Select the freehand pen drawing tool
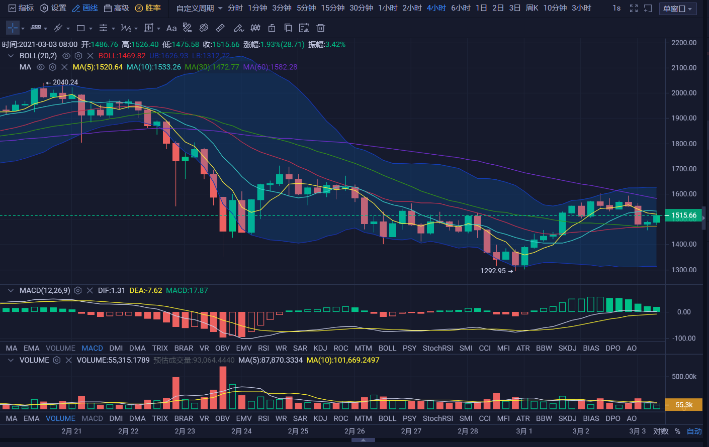This screenshot has width=709, height=447. 239,28
